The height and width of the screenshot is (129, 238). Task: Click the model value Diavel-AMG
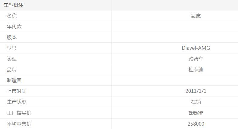pos(196,48)
